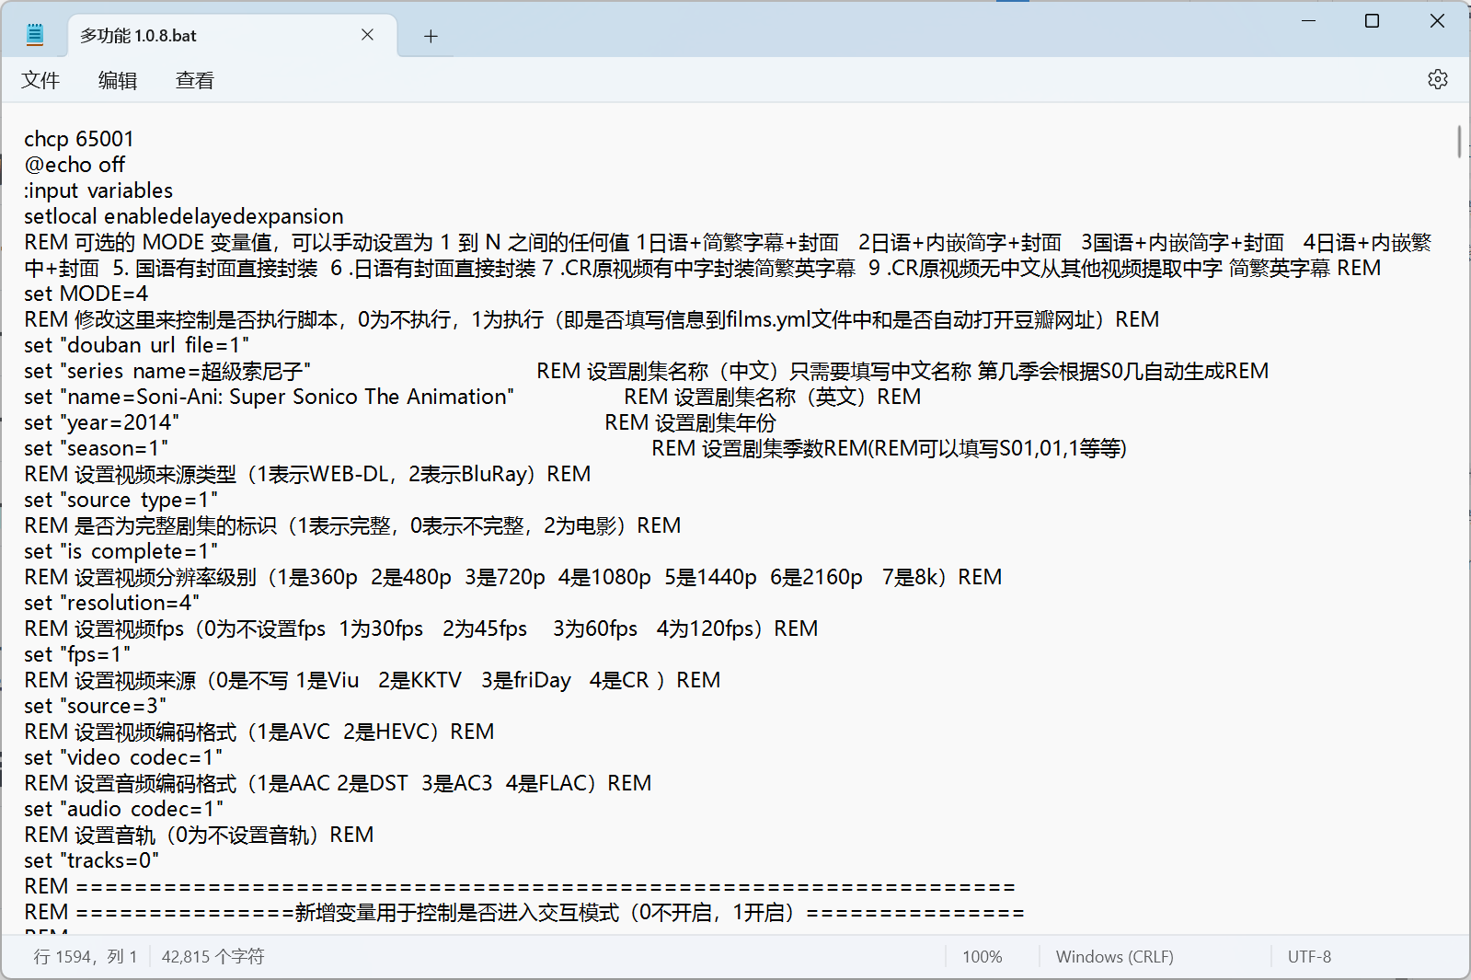Place cursor on the set MODE=4 line

click(86, 294)
